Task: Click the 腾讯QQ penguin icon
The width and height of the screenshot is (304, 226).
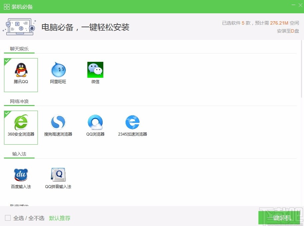Action: coord(21,69)
